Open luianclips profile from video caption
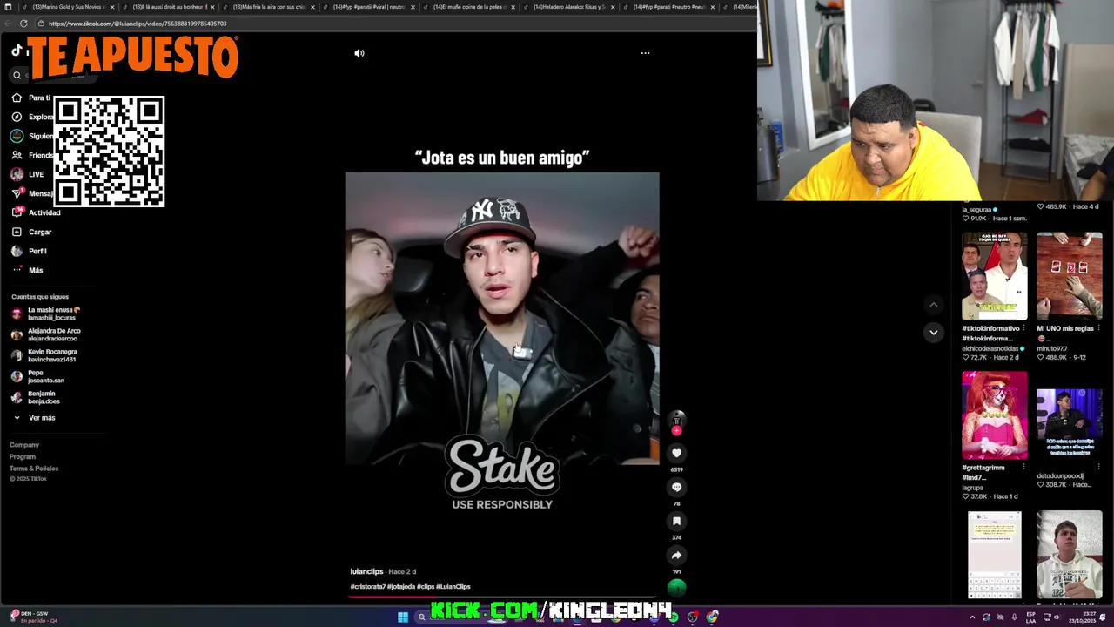 coord(366,571)
